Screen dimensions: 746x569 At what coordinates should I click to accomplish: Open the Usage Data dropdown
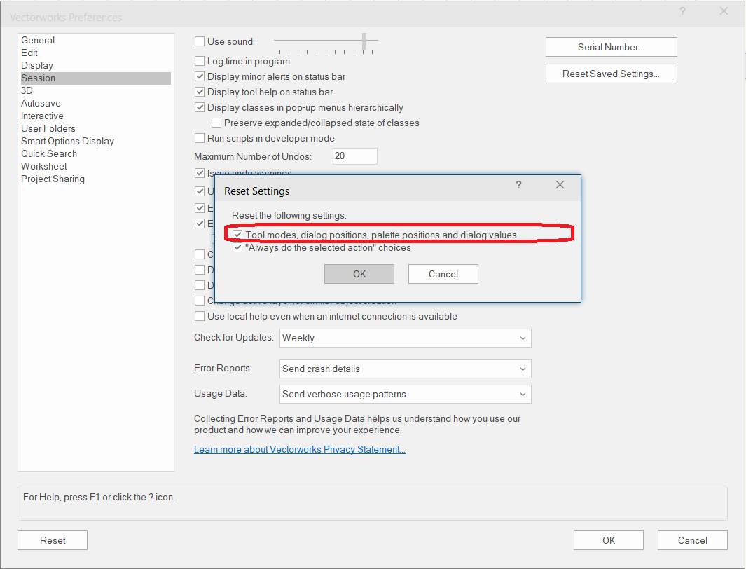[x=405, y=394]
